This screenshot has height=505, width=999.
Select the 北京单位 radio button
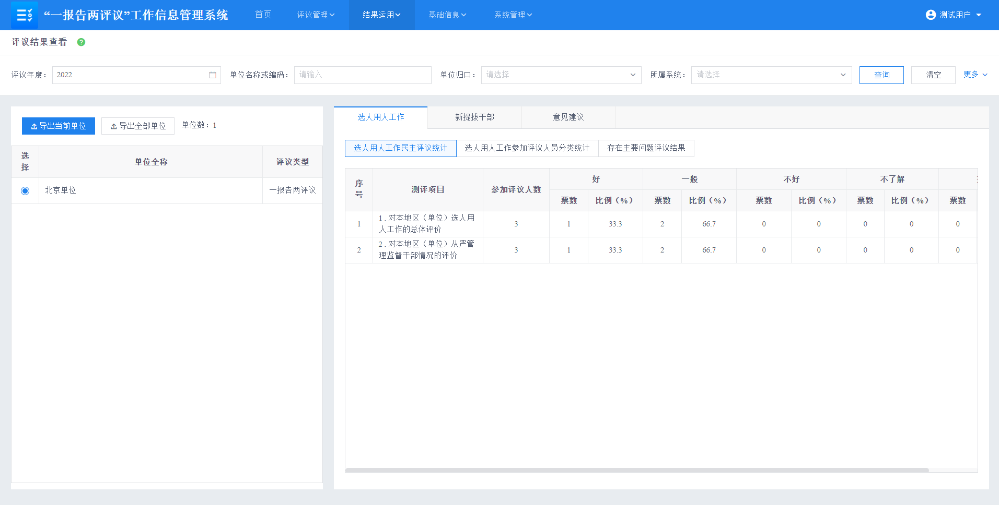[x=25, y=191]
